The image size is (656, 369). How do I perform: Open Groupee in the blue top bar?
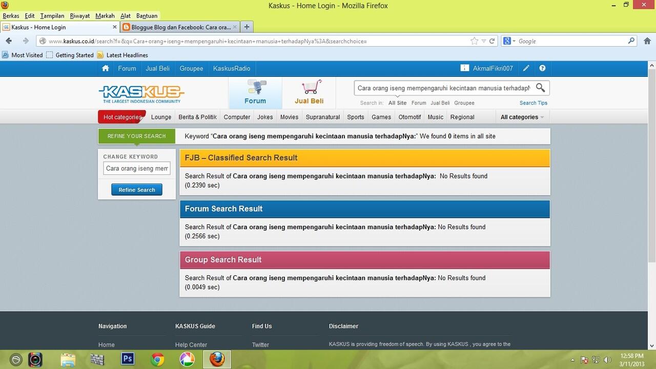(x=191, y=68)
